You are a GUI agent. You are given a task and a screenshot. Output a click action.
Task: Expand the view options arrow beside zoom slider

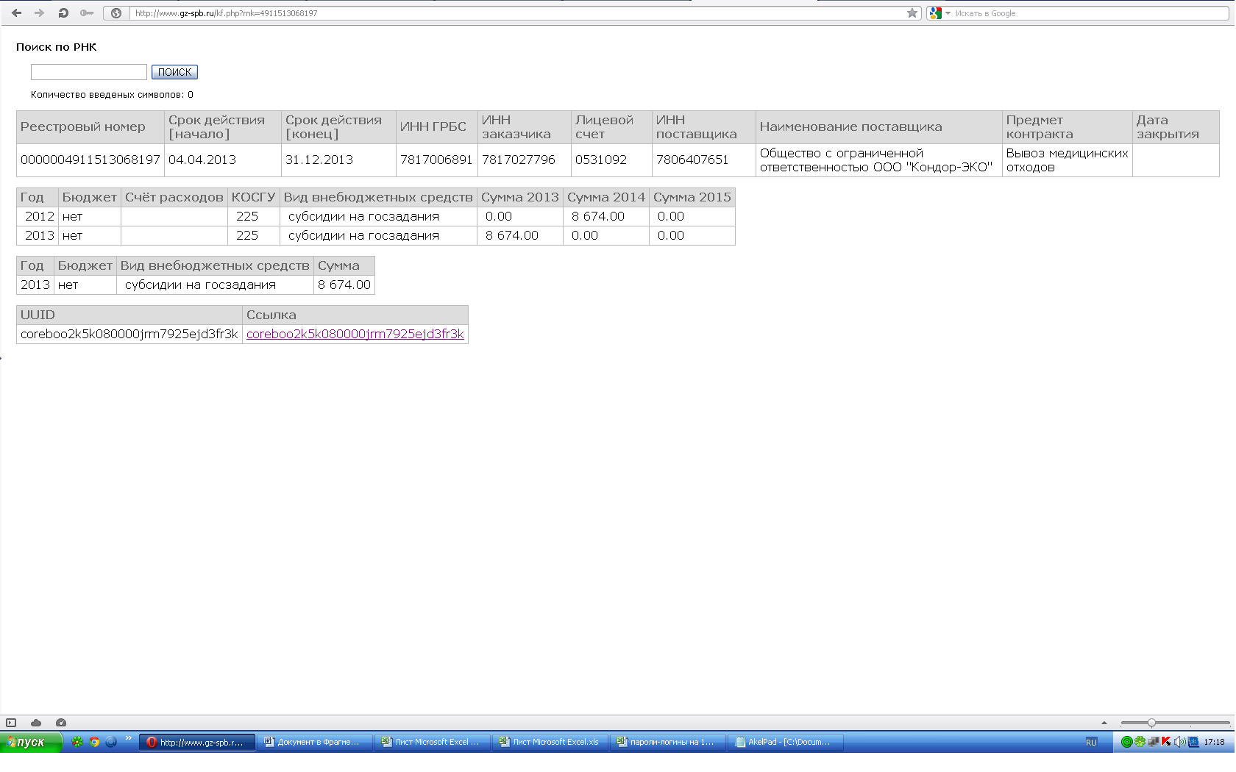coord(1104,723)
